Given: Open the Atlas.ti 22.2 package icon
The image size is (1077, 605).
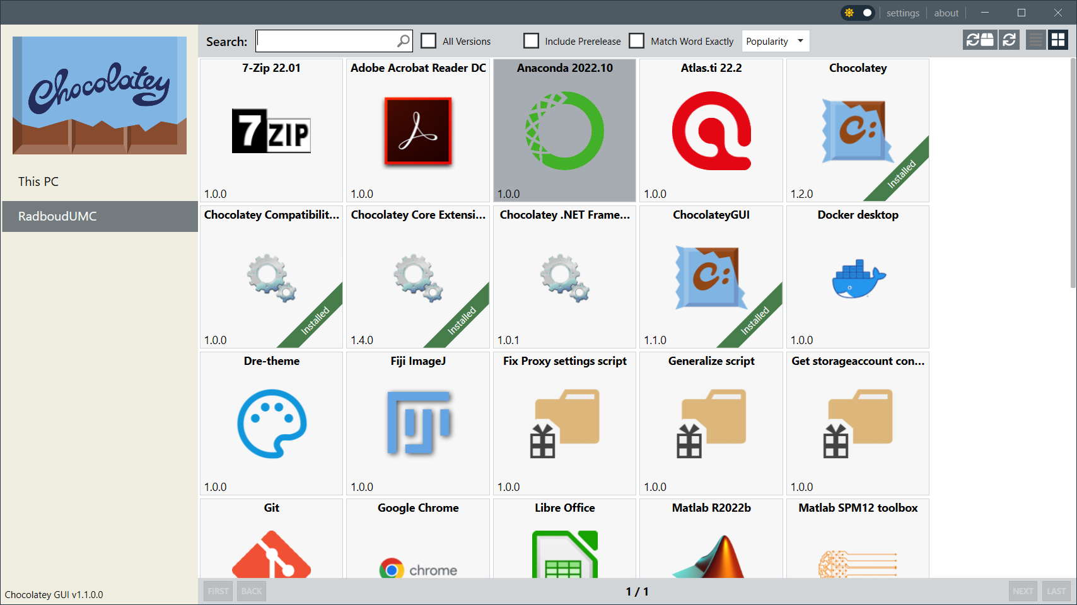Looking at the screenshot, I should [x=711, y=130].
